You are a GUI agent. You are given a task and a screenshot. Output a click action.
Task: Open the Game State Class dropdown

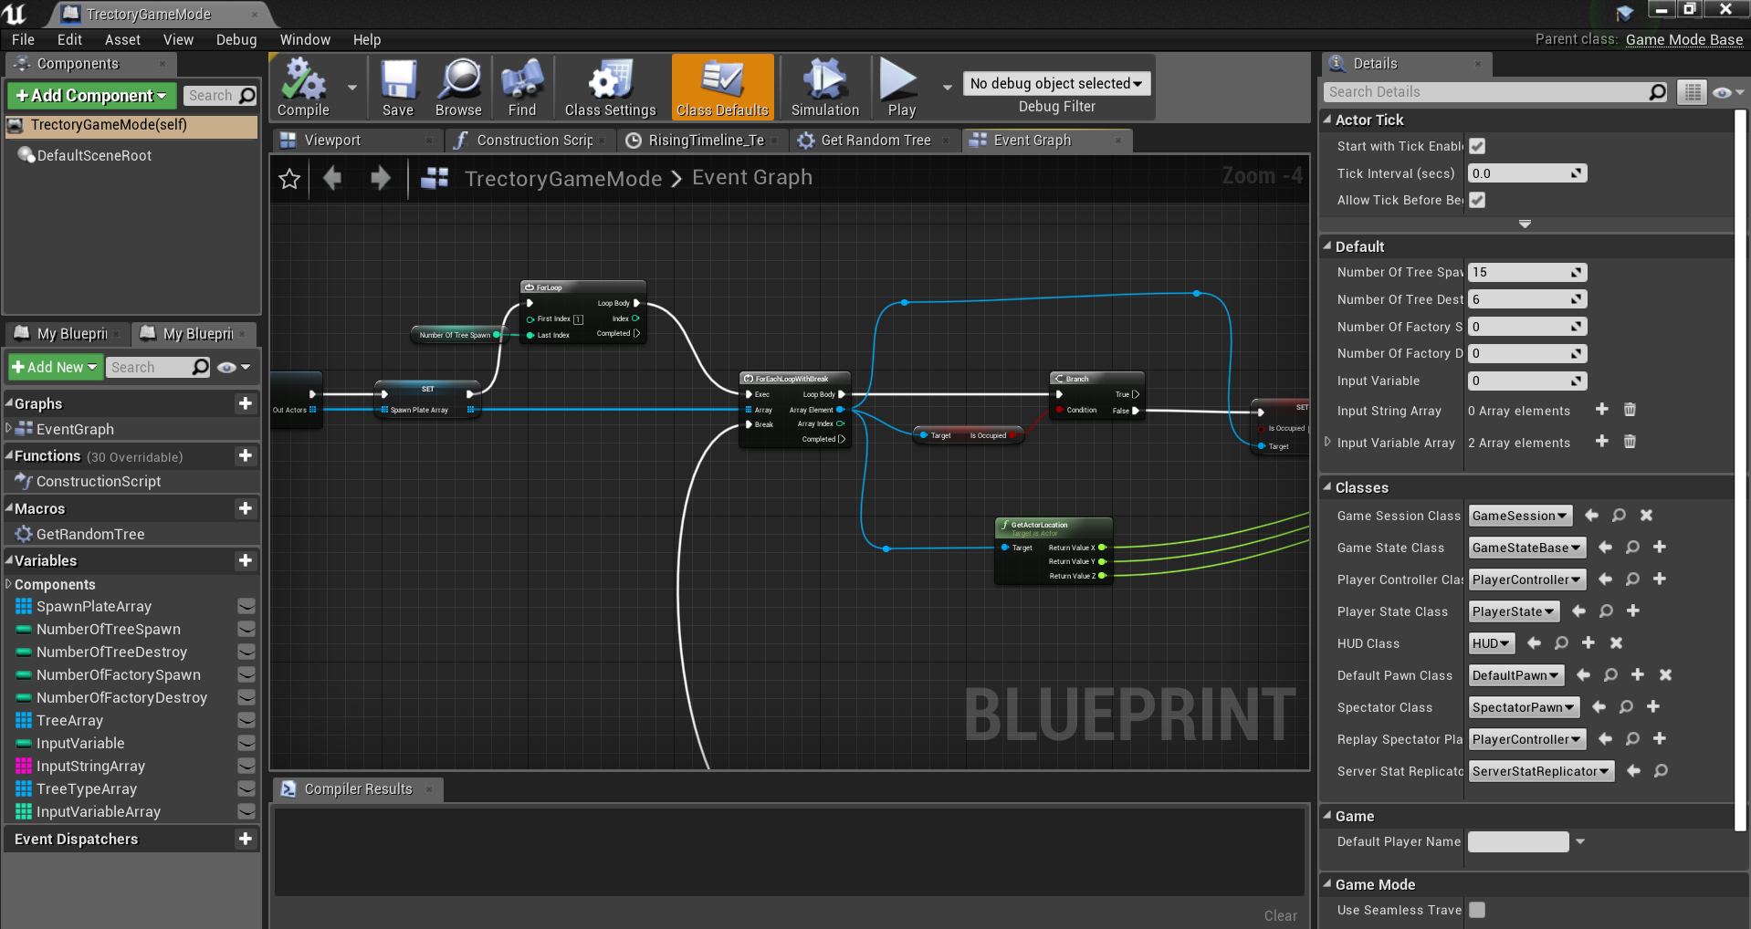[1526, 548]
